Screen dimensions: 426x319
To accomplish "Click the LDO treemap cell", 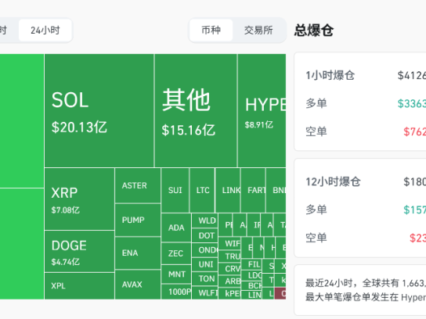I will coord(251,275).
